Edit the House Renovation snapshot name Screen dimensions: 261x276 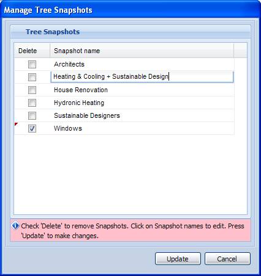pos(81,90)
